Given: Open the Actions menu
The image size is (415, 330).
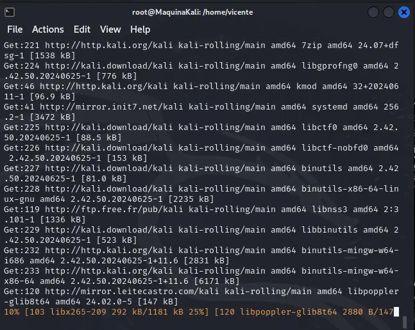Looking at the screenshot, I should click(48, 29).
